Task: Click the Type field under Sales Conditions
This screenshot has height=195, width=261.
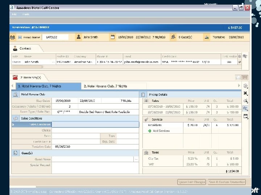Action: click(x=128, y=136)
